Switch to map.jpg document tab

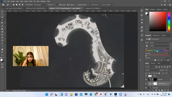(93, 8)
